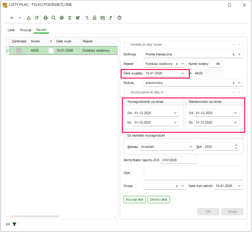
Task: Select the Razem tab
Action: [41, 30]
